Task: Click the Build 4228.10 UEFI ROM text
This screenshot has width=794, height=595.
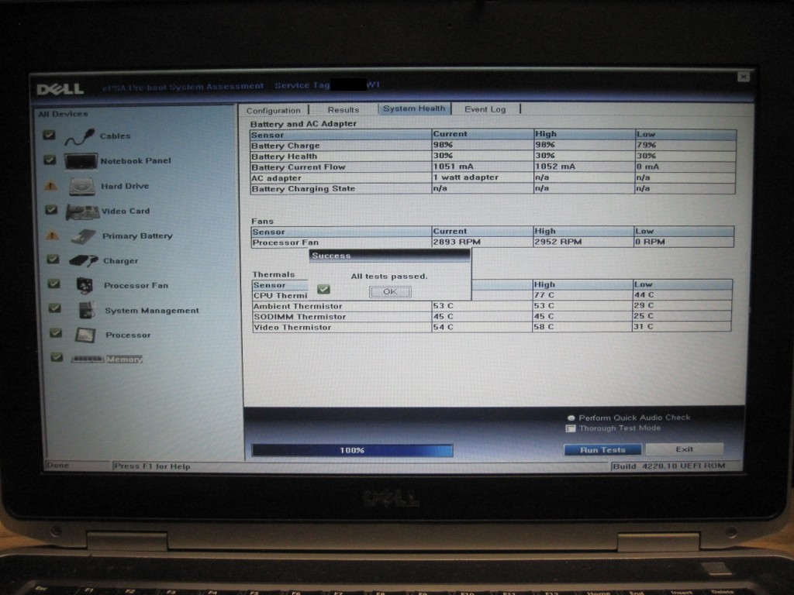Action: click(669, 466)
